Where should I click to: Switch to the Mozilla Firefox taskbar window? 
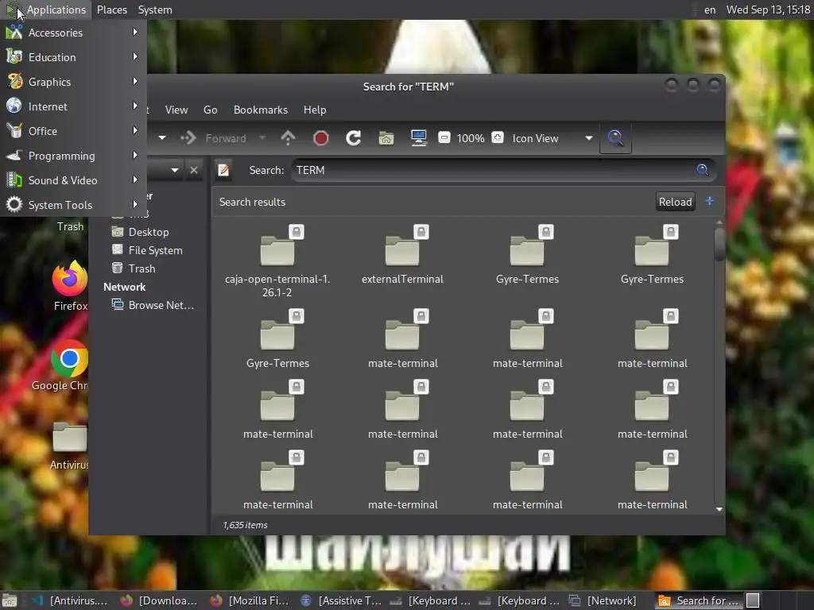249,600
